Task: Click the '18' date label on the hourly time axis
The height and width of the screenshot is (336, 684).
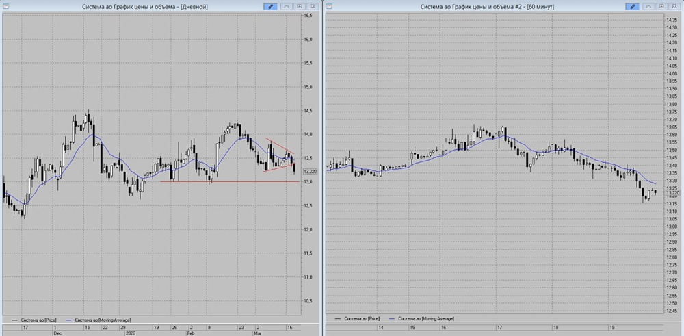Action: coord(555,327)
